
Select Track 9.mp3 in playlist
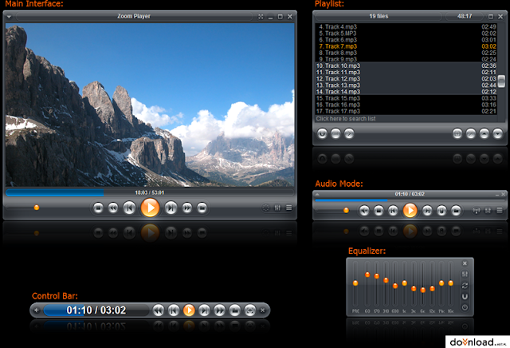(406, 59)
